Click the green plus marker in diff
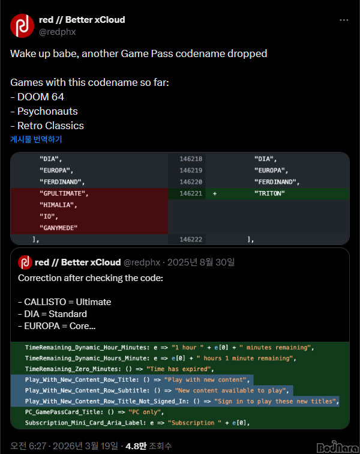360x454 pixels. [214, 194]
